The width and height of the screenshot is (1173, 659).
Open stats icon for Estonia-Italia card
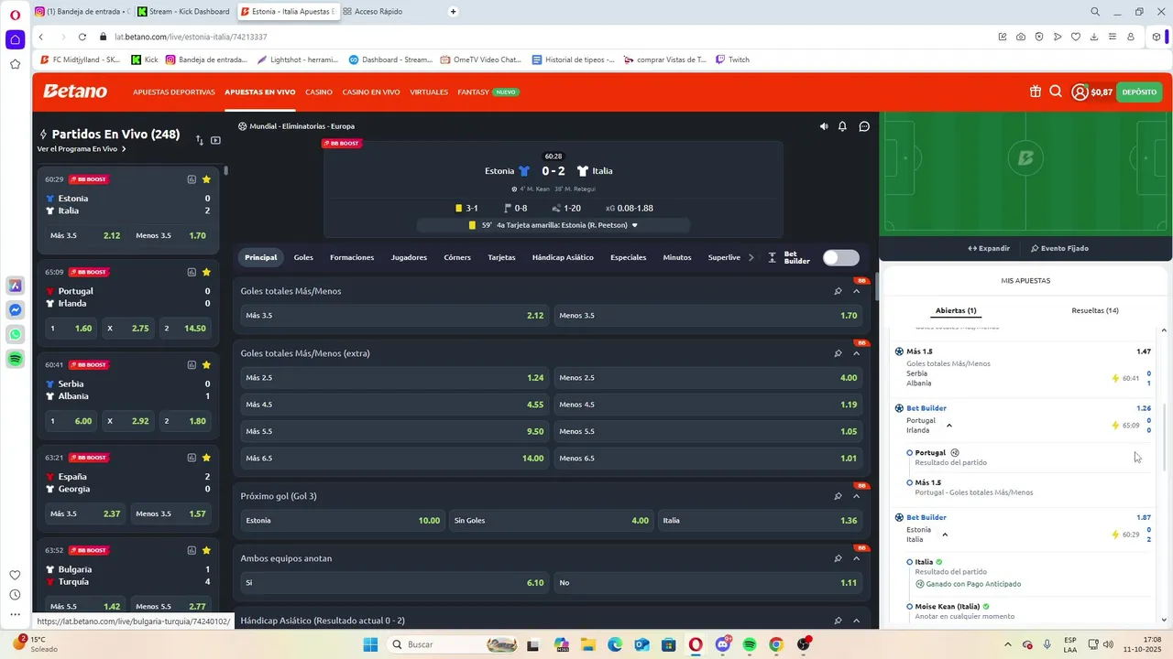tap(192, 179)
